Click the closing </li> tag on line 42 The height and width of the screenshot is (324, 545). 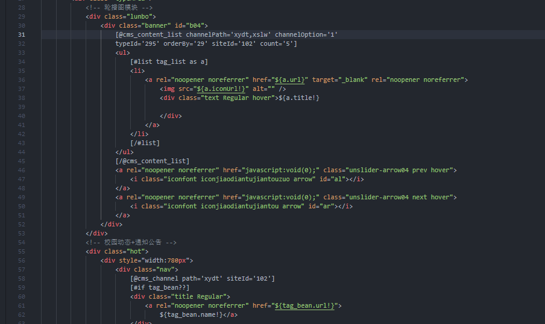click(x=139, y=134)
